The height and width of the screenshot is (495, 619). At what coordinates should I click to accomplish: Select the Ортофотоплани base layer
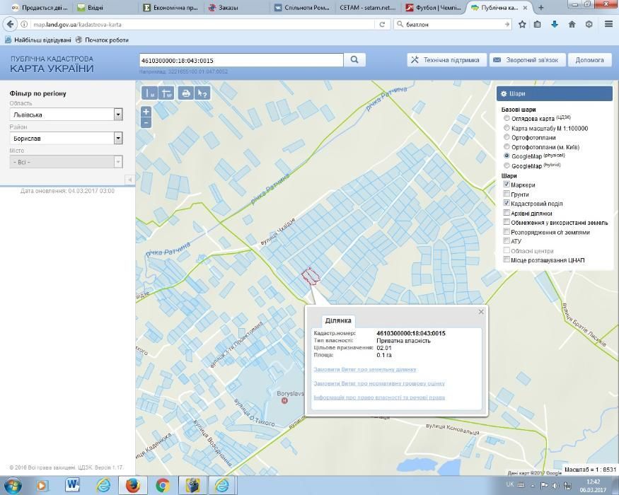tap(507, 137)
